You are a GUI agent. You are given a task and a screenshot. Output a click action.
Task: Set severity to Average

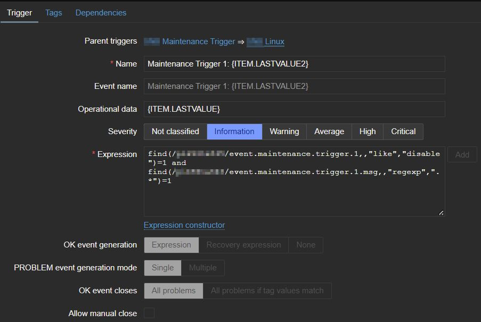coord(329,131)
